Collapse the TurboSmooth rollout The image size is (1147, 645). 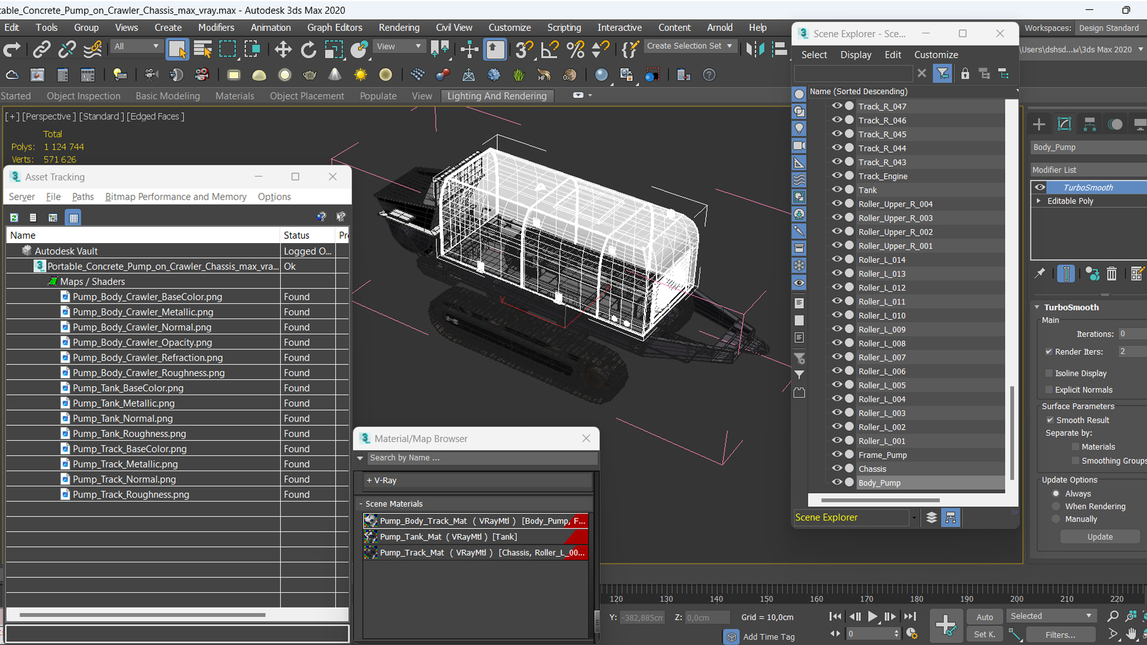pos(1038,308)
